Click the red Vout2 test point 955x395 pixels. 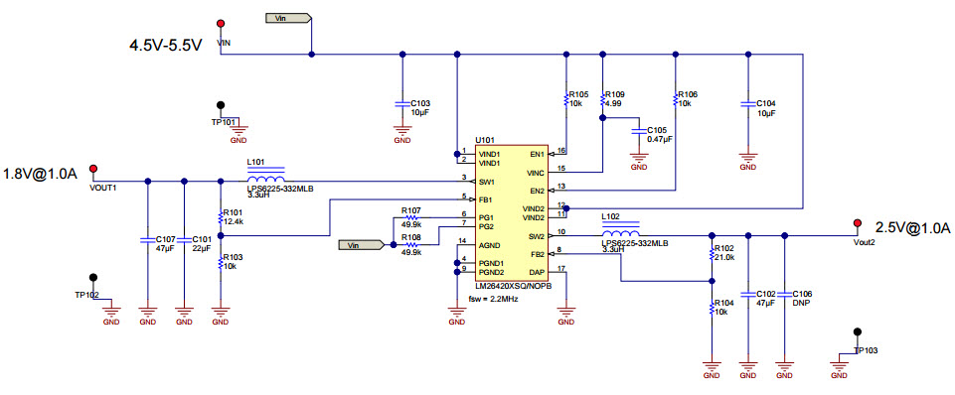click(x=858, y=223)
